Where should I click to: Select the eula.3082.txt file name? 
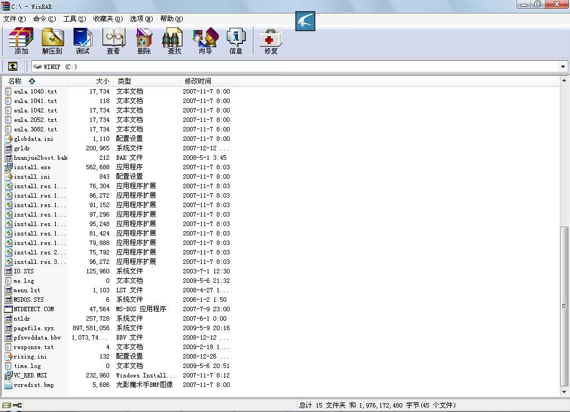[35, 129]
